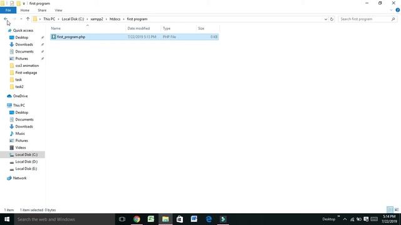The height and width of the screenshot is (225, 401).
Task: Select This PC in the navigation pane
Action: (19, 106)
